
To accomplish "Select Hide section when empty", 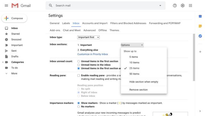I will coord(144,82).
